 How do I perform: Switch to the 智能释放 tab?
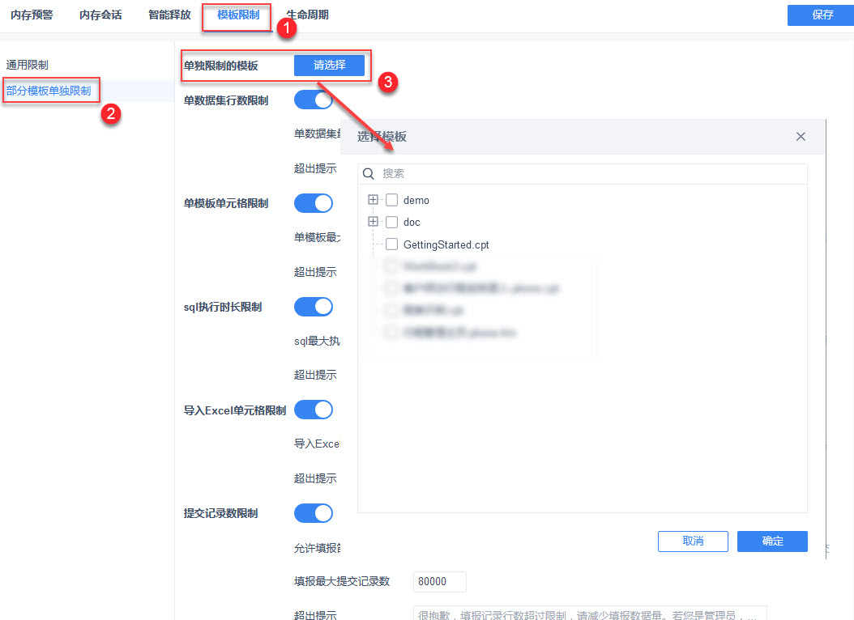(169, 15)
